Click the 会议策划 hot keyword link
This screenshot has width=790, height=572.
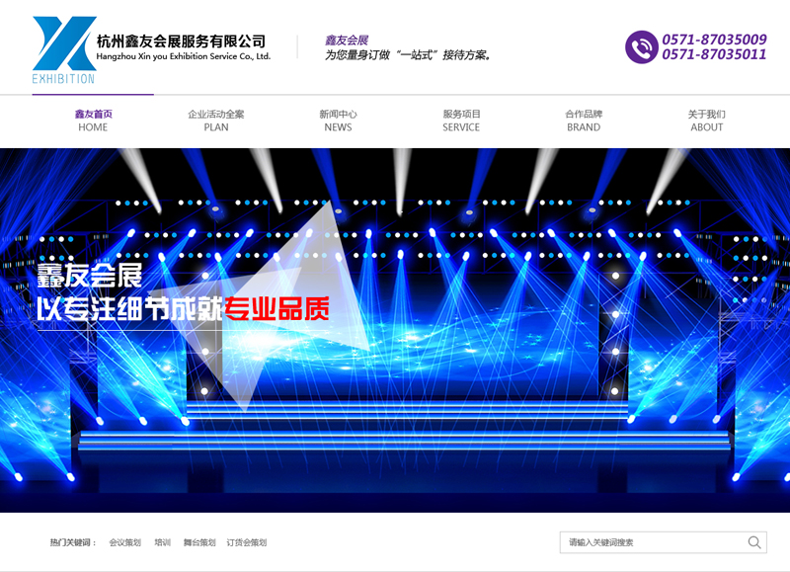point(124,542)
